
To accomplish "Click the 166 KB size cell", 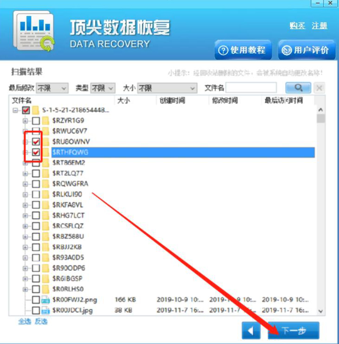I will pos(125,300).
